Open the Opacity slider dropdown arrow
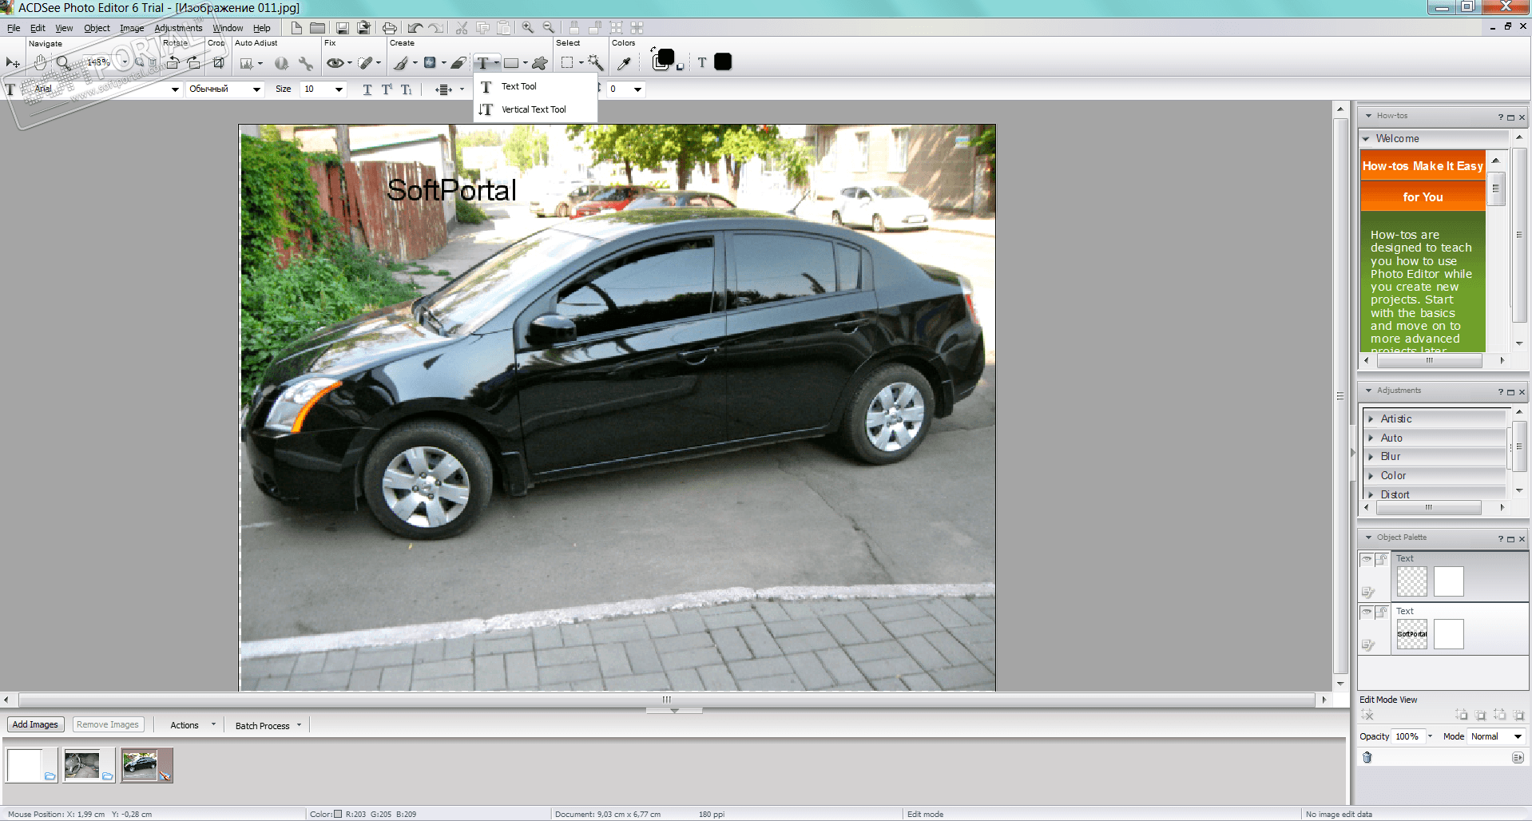The height and width of the screenshot is (821, 1532). point(1430,736)
